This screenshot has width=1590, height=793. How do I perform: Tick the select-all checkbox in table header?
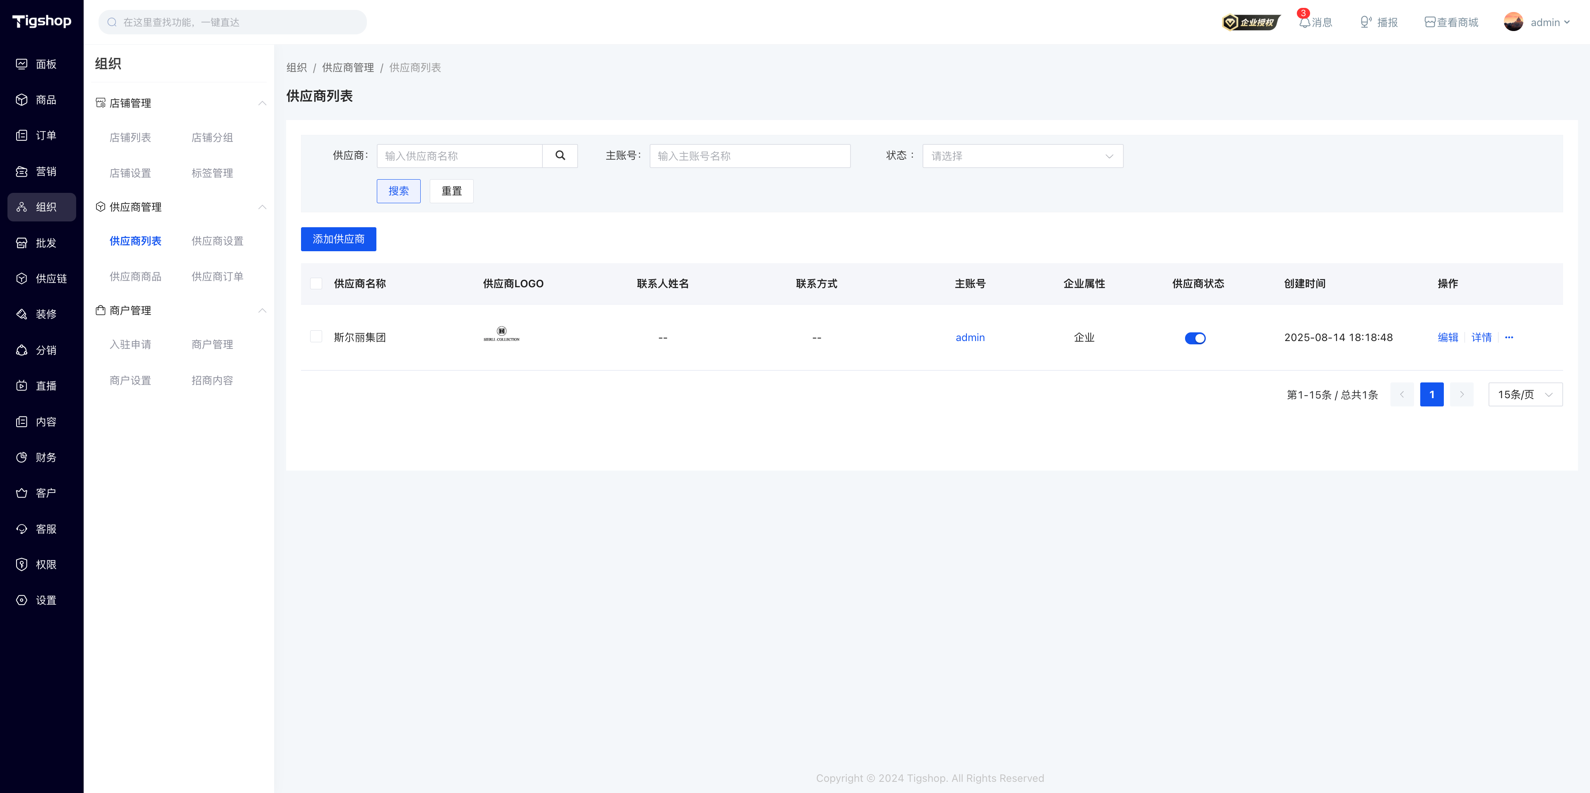[316, 284]
